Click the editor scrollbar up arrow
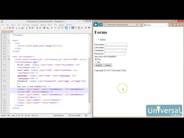 pos(89,35)
